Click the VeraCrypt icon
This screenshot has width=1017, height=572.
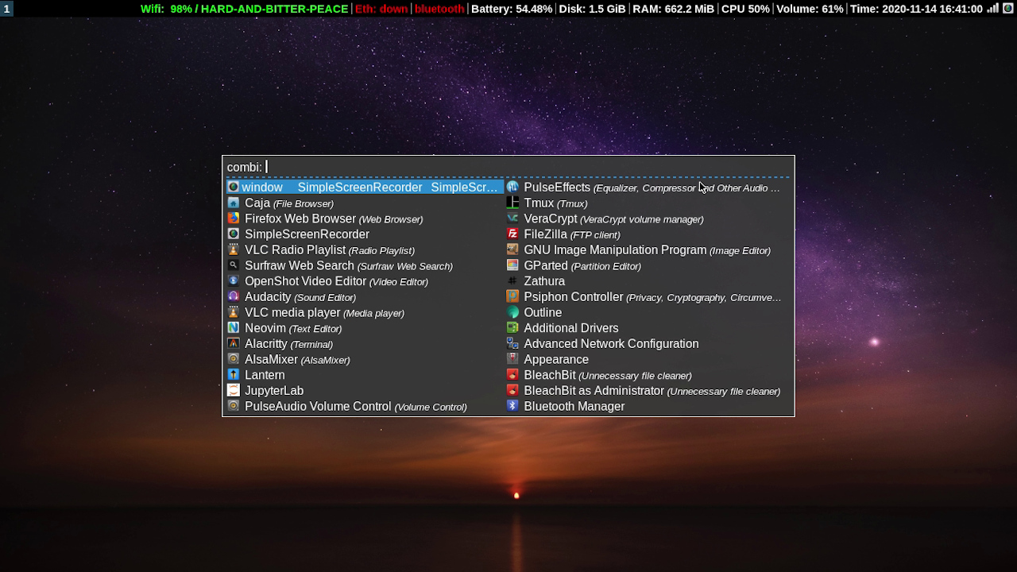[512, 218]
